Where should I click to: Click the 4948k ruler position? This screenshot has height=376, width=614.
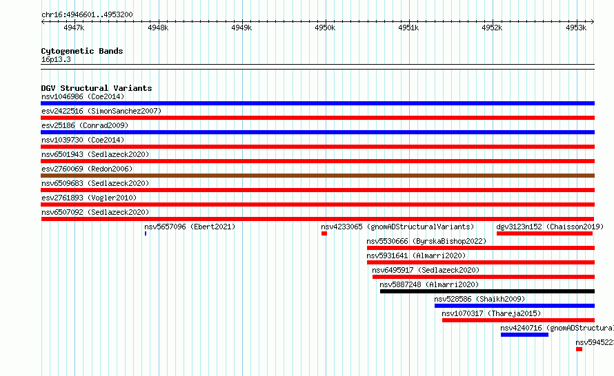coord(158,28)
